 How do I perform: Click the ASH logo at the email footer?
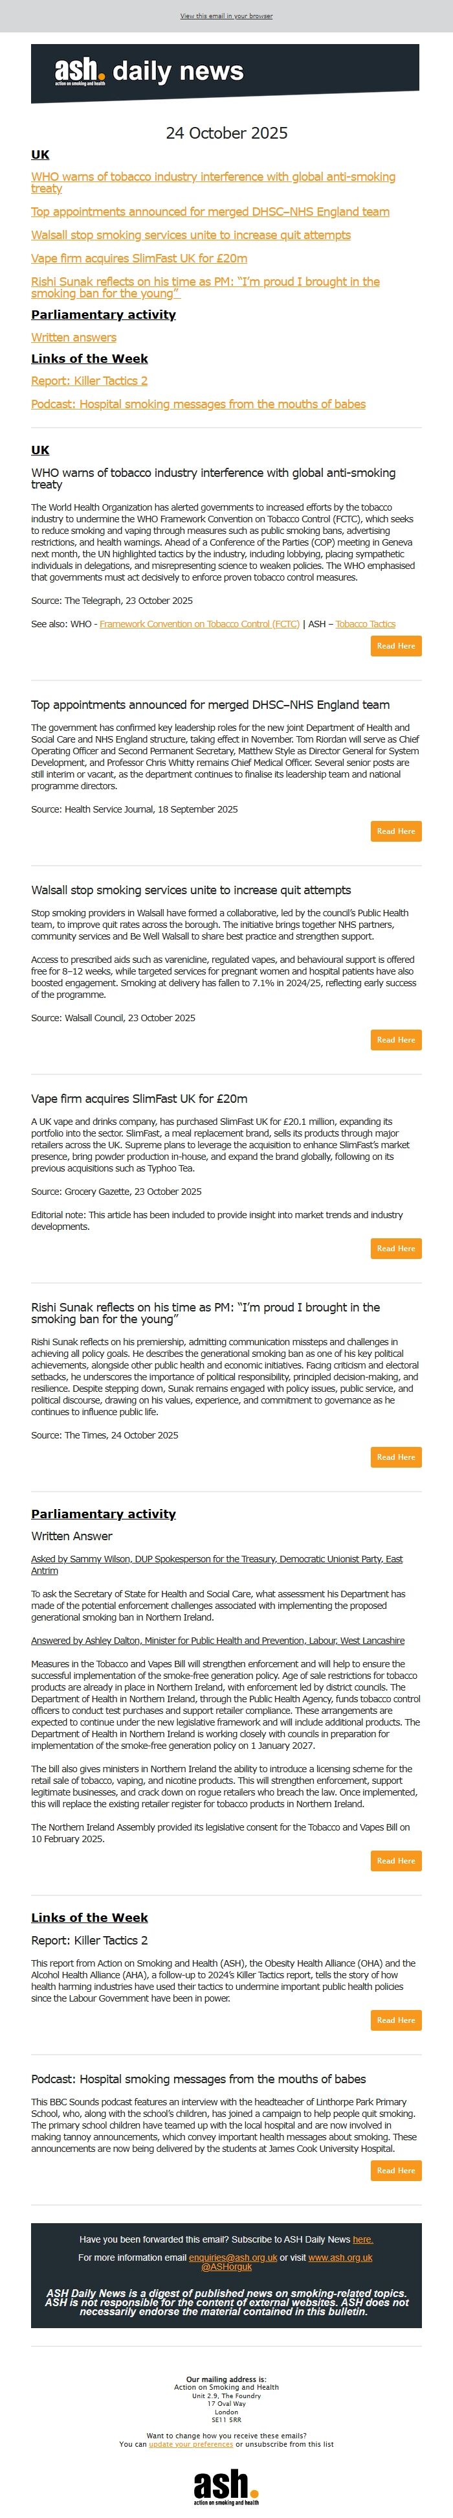[226, 2487]
